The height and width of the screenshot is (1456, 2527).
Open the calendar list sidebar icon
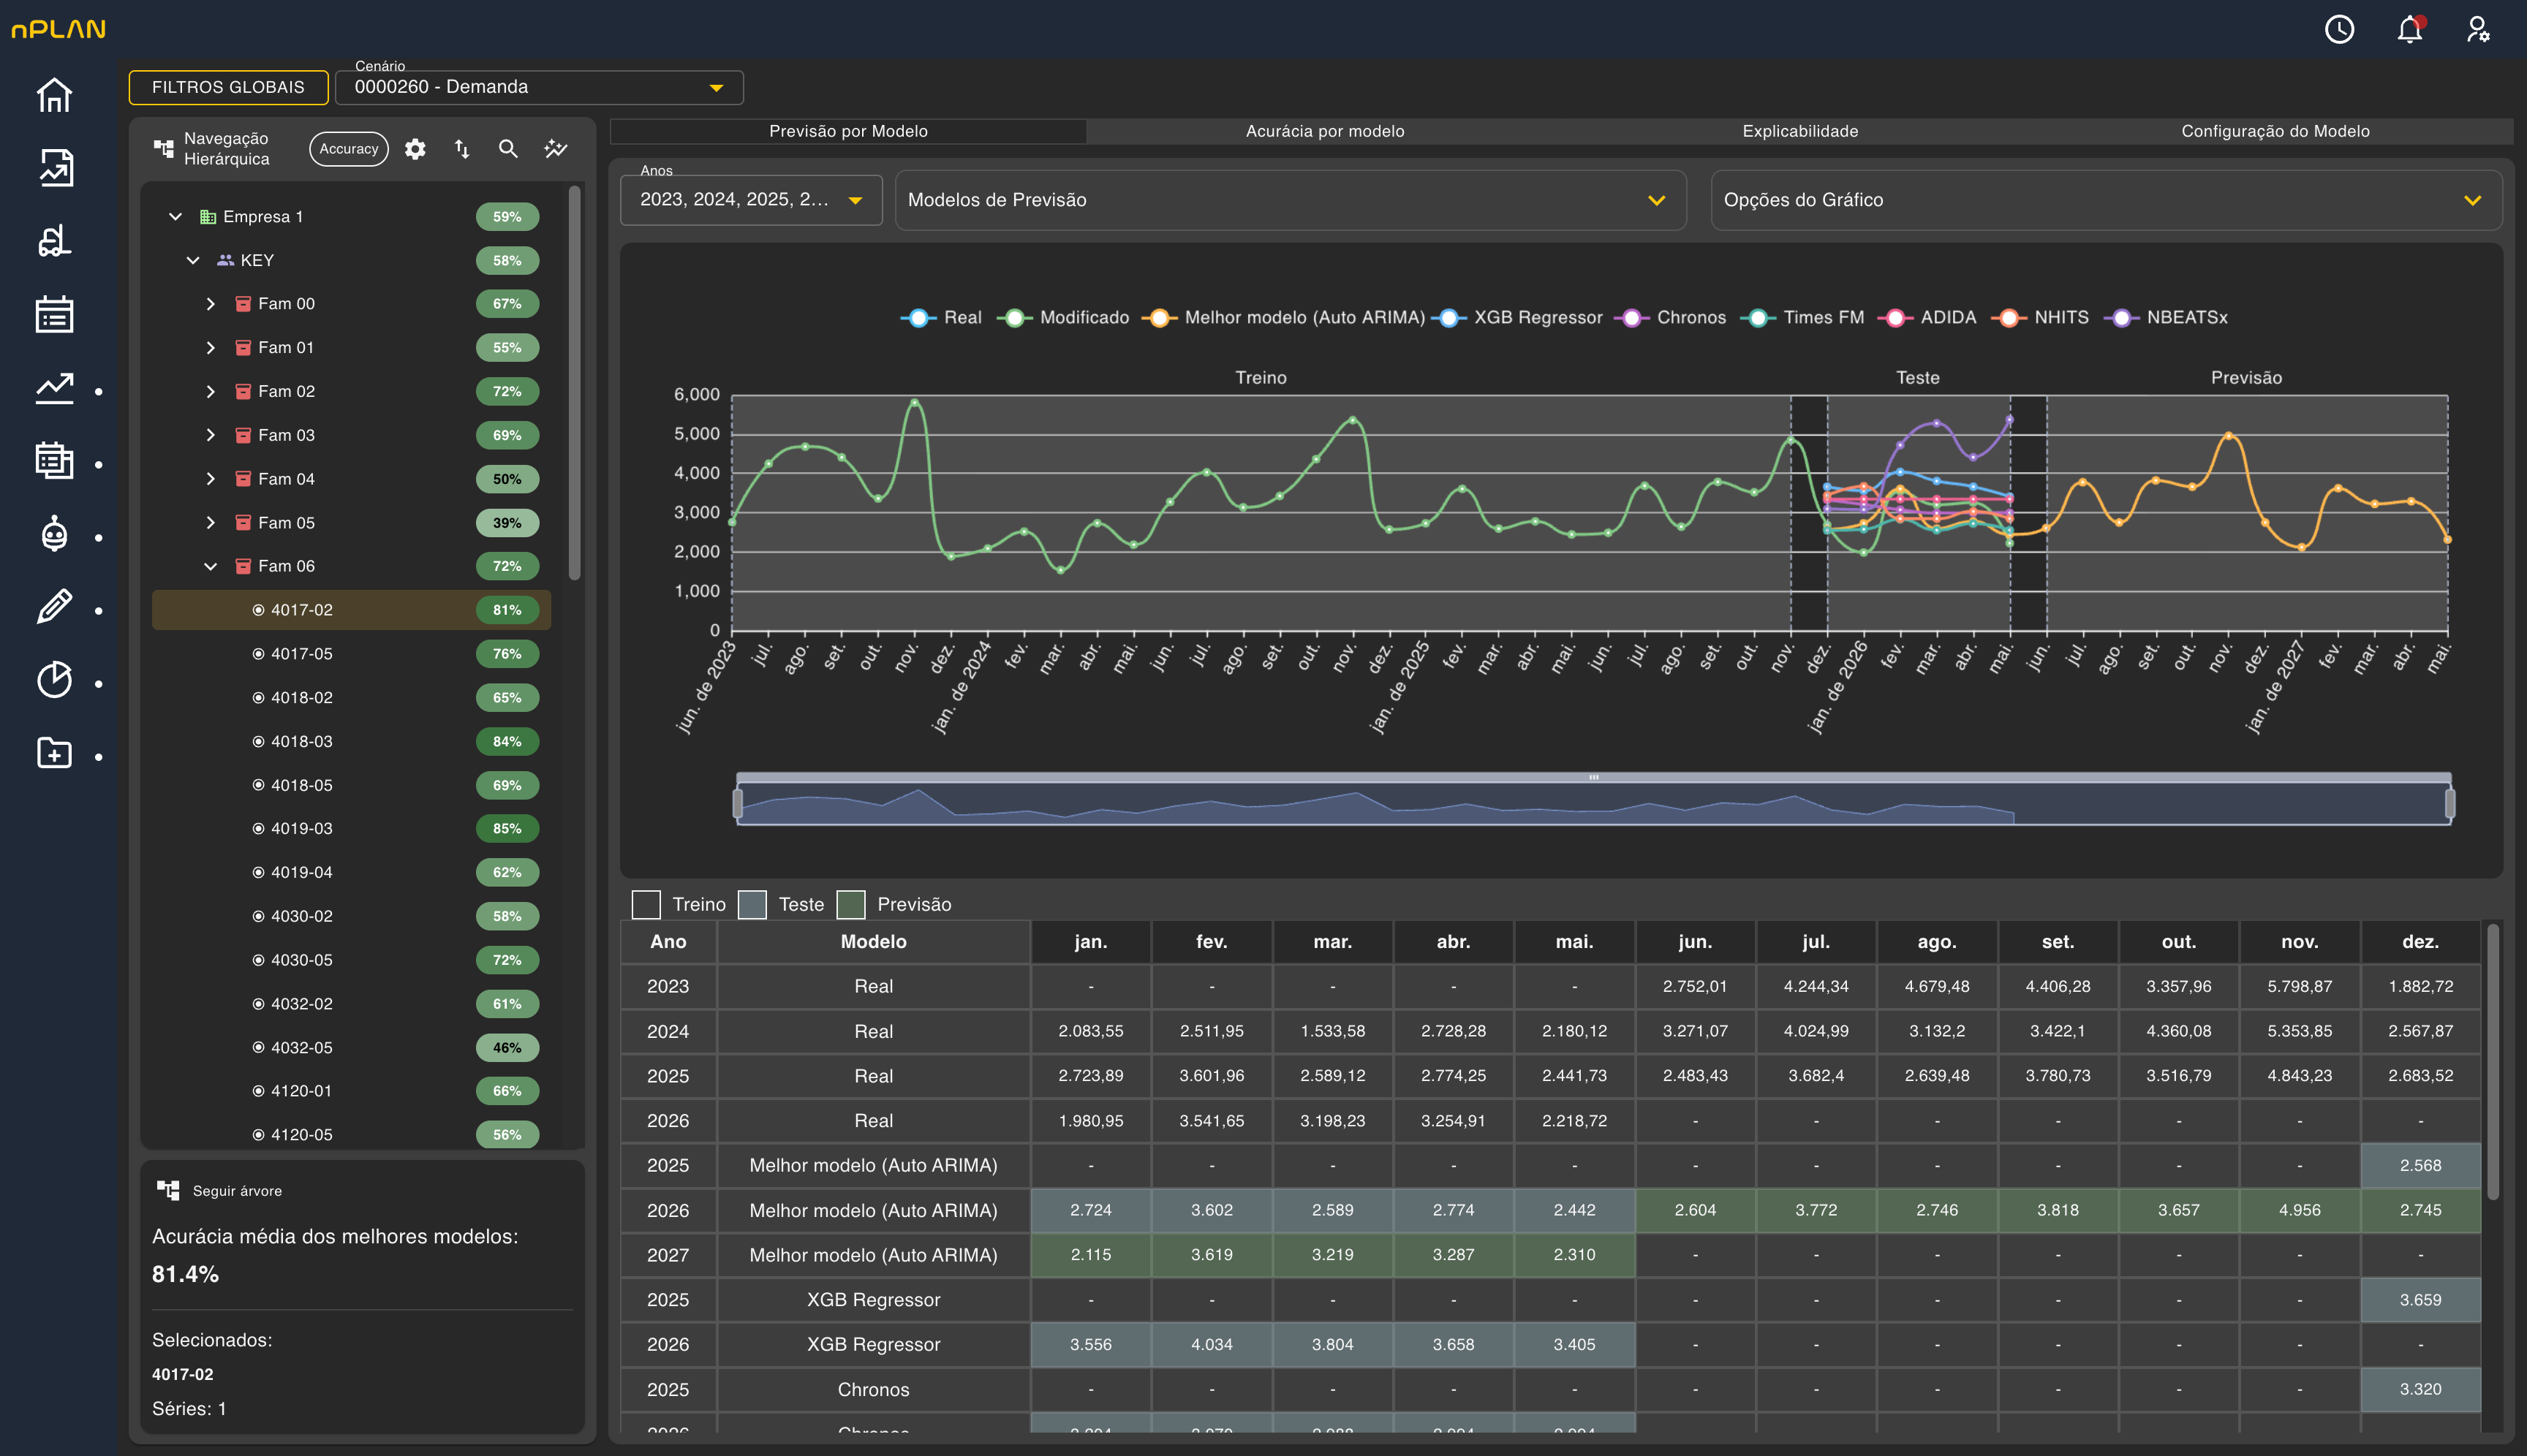point(54,314)
